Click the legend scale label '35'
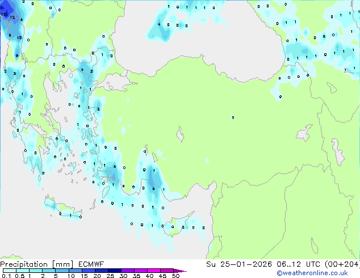 point(136,276)
